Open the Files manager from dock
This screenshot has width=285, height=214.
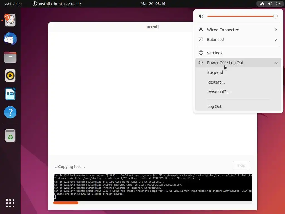[10, 57]
